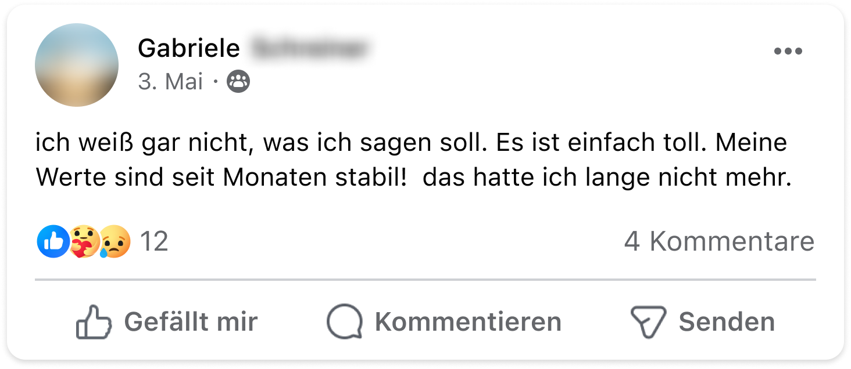Show who reacted via count 12

click(x=154, y=241)
